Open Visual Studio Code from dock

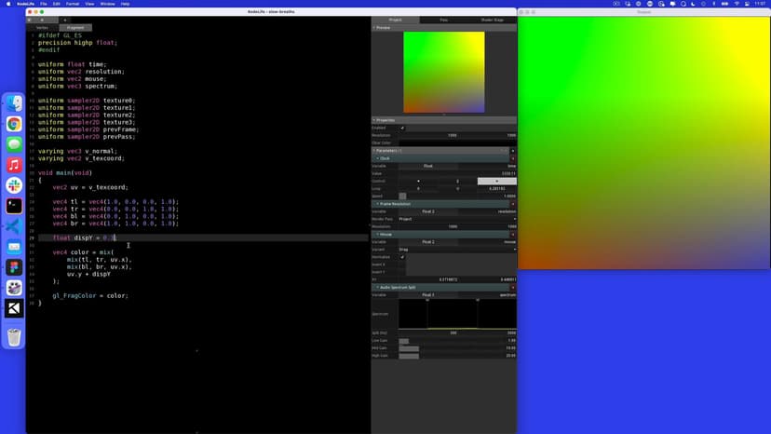[x=14, y=226]
